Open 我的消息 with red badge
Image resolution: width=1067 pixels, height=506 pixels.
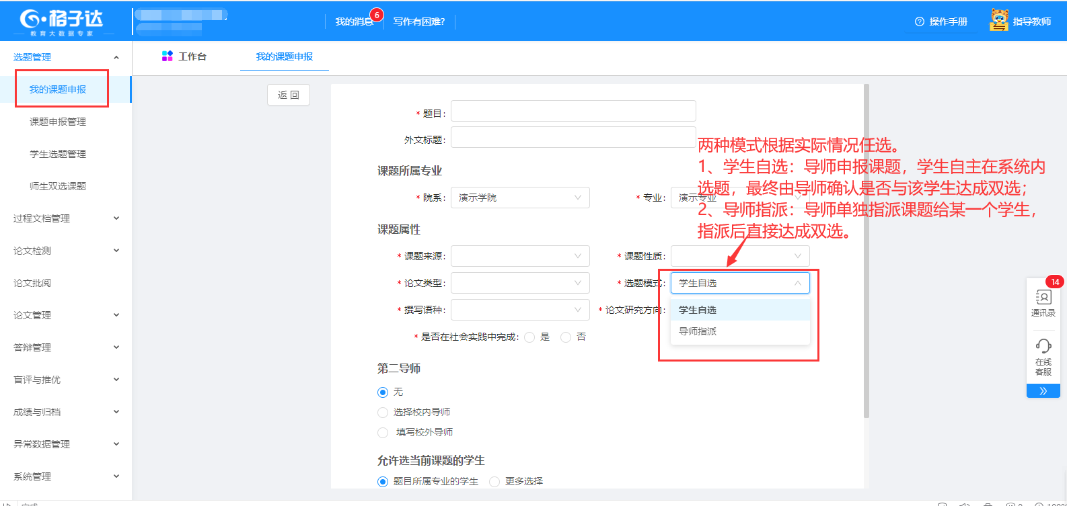(355, 22)
